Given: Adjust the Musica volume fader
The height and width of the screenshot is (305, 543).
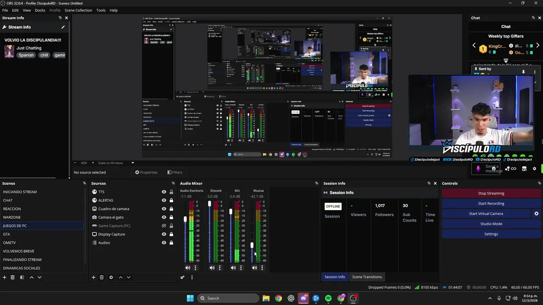Looking at the screenshot, I should (x=252, y=246).
